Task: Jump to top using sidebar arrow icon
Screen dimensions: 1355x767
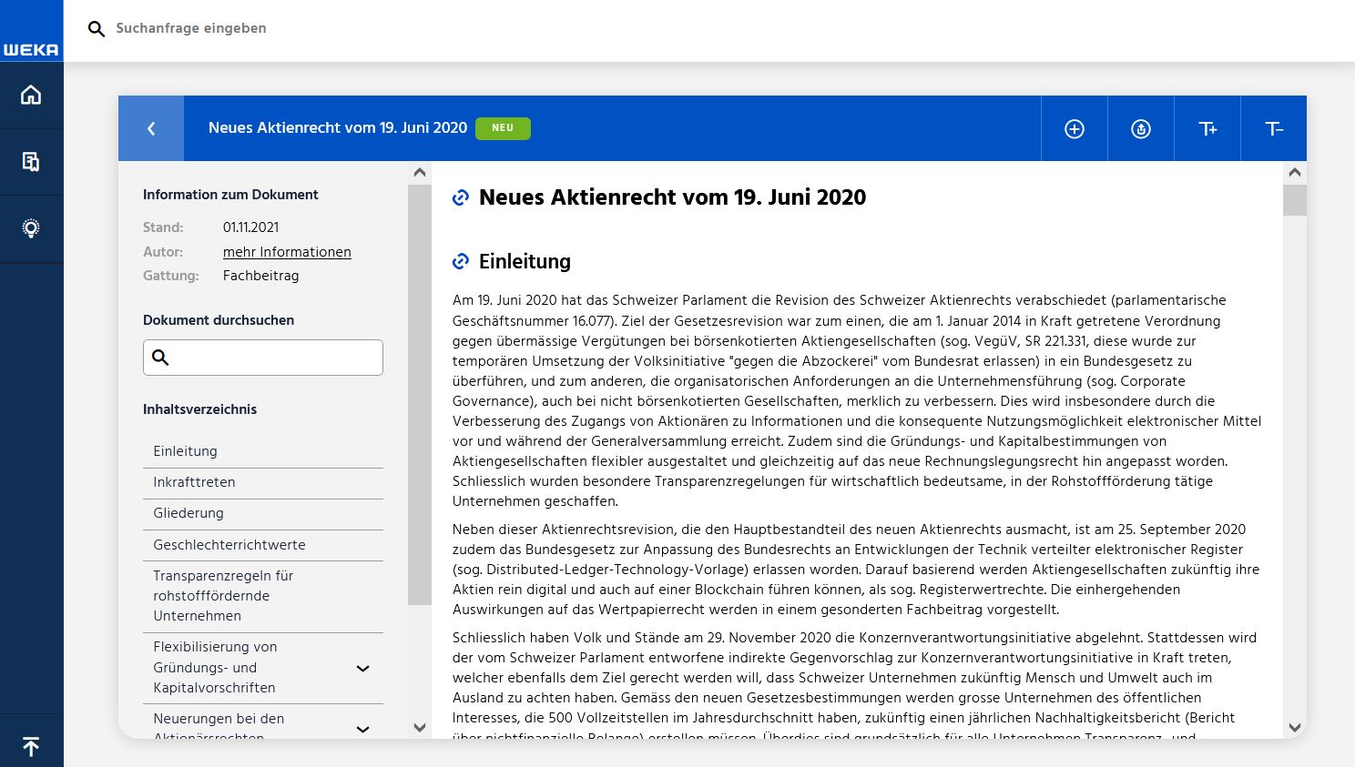Action: pos(31,746)
